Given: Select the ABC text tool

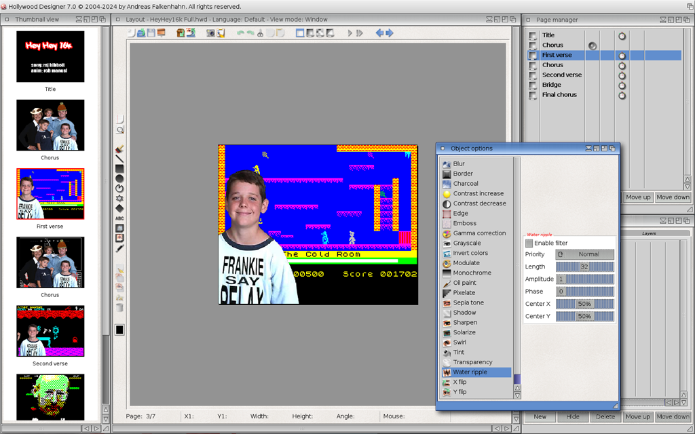Looking at the screenshot, I should (119, 218).
